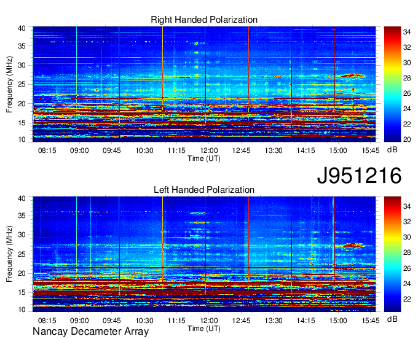Click 10:30 time tick under Right Handed plot

(x=144, y=150)
